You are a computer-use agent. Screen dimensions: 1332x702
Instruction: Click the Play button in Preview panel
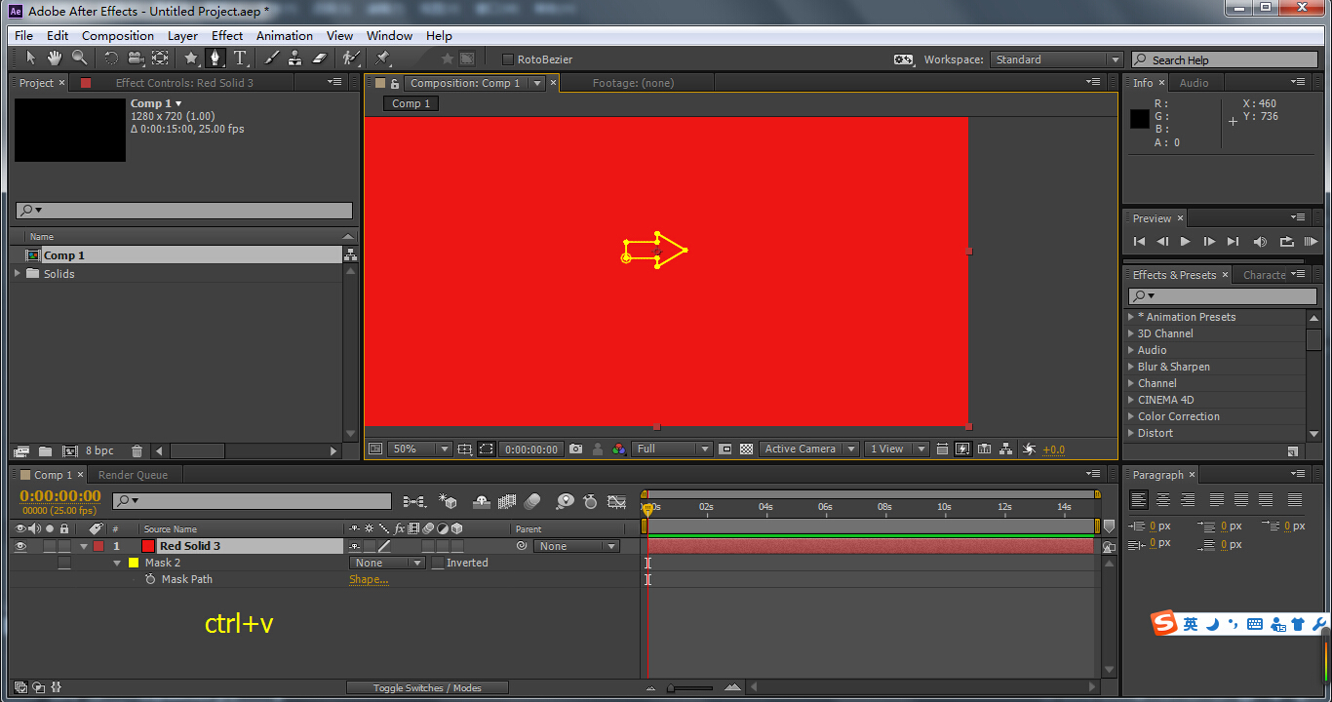pos(1185,242)
